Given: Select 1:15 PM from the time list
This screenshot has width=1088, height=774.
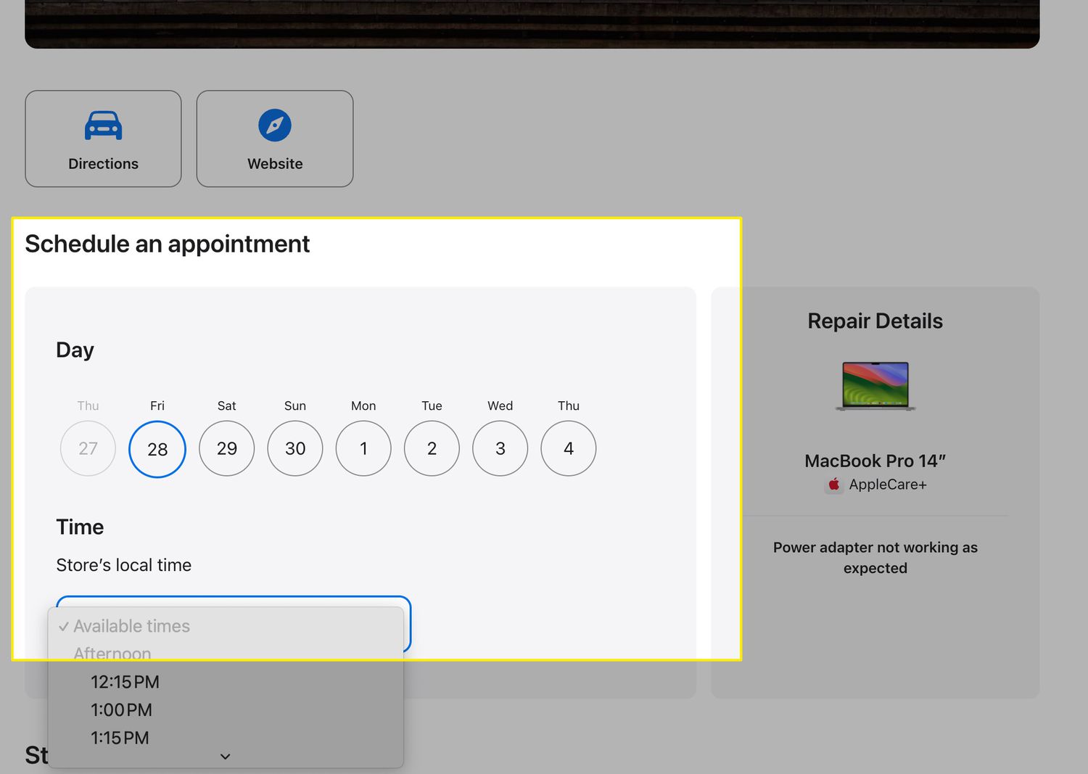Looking at the screenshot, I should (120, 738).
